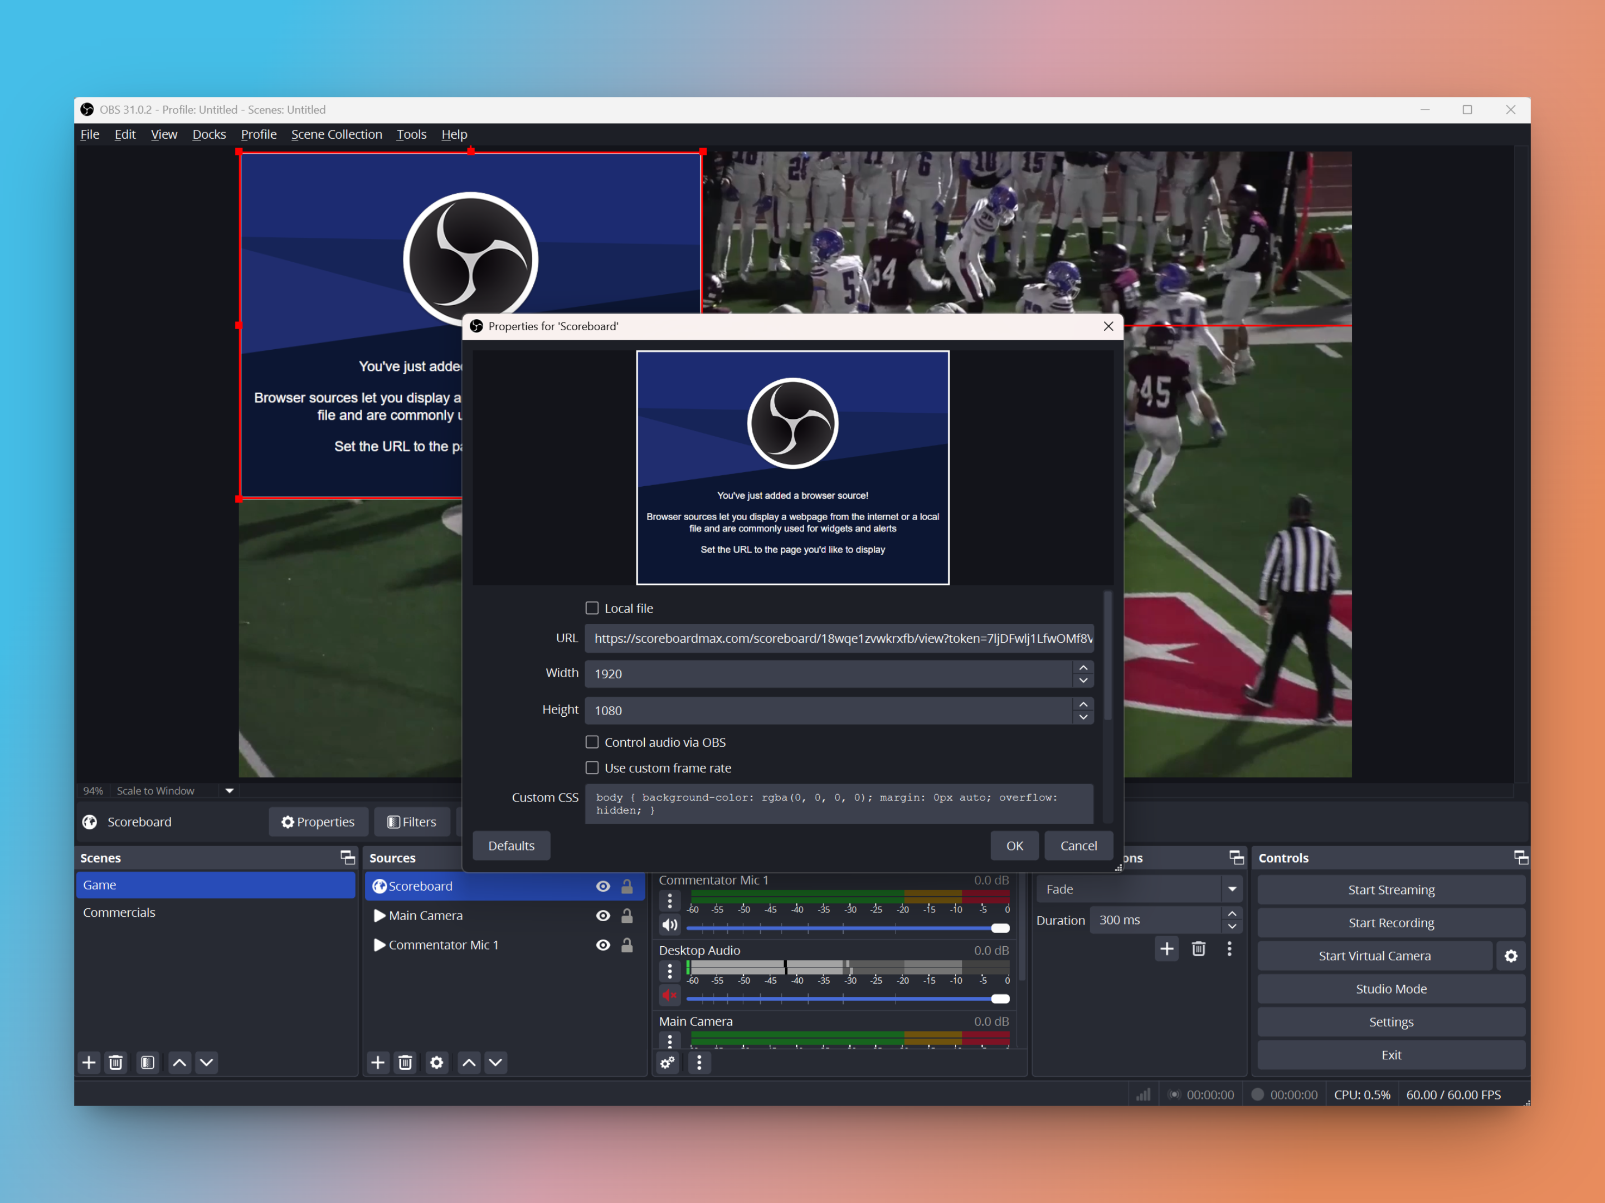The image size is (1605, 1203).
Task: Pop out the Scenes dock icon
Action: click(348, 858)
